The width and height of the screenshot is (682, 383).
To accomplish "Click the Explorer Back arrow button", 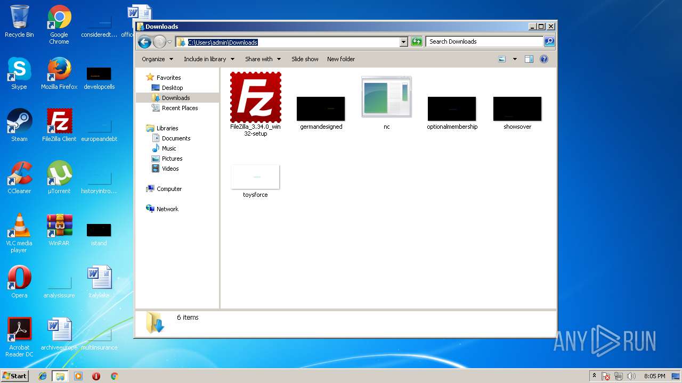I will click(x=144, y=41).
